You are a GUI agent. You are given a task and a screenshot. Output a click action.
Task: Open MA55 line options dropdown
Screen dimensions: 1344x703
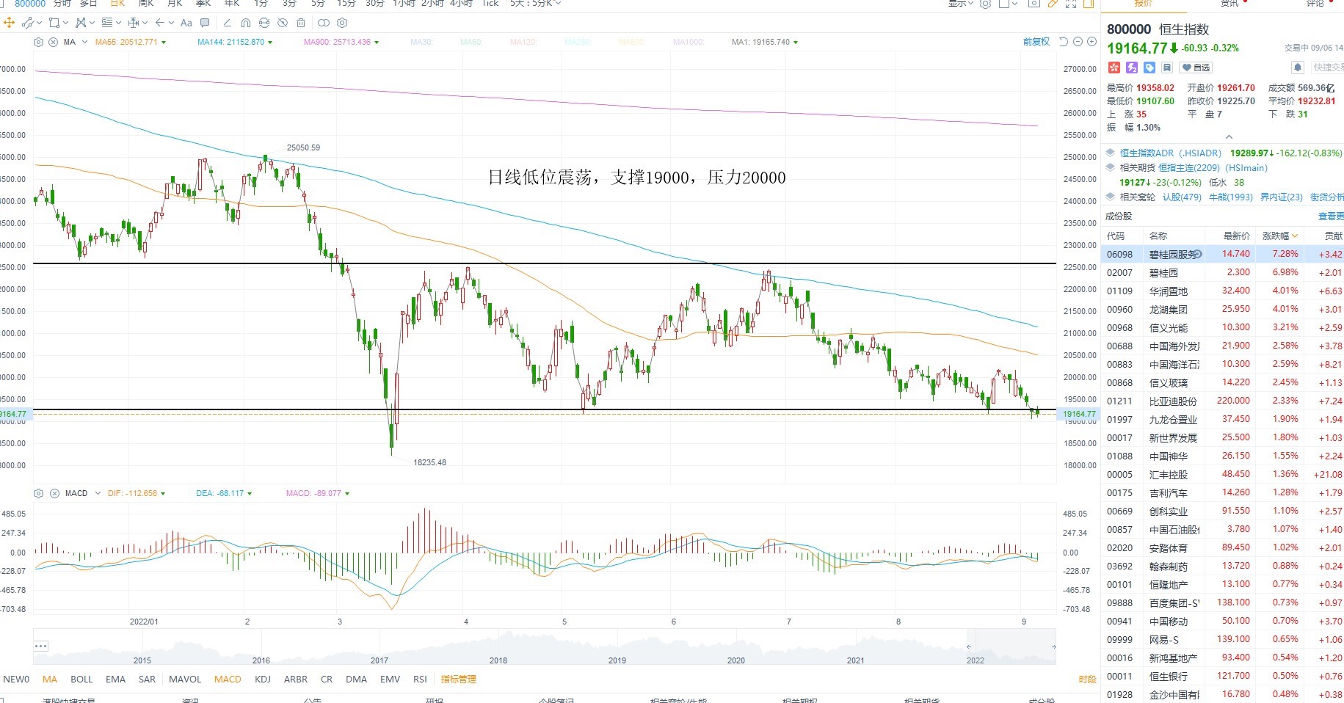pos(164,43)
